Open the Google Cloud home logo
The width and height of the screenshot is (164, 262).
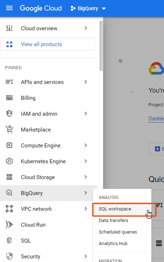41,8
